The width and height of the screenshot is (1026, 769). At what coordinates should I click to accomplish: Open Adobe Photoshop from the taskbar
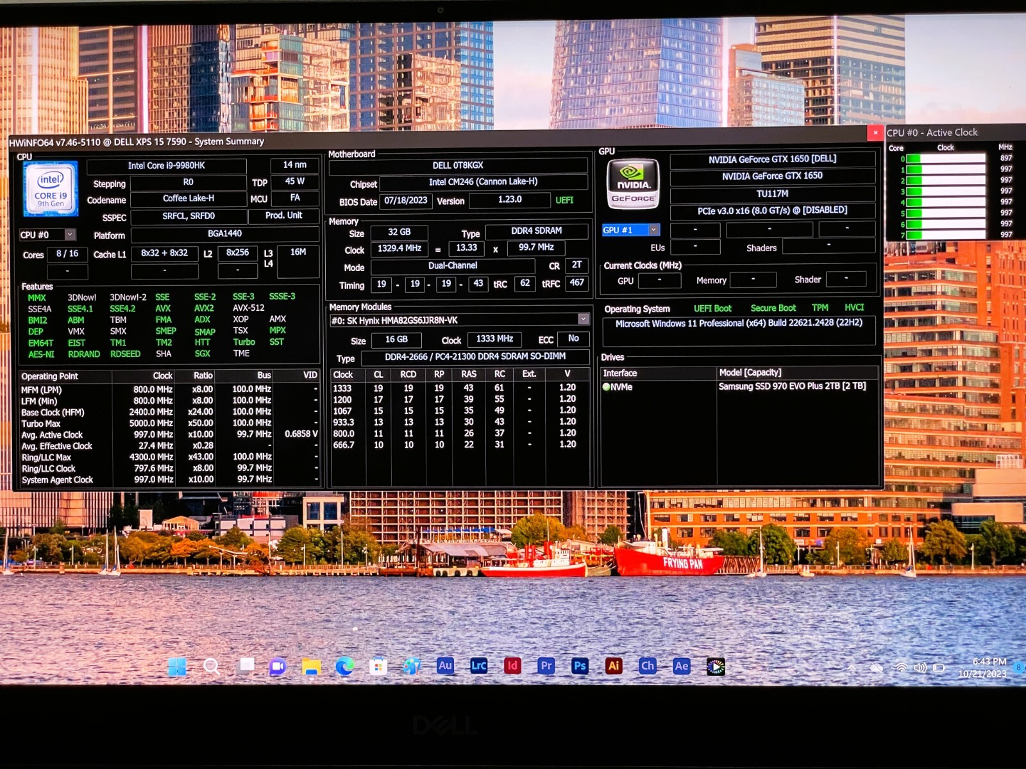[580, 666]
